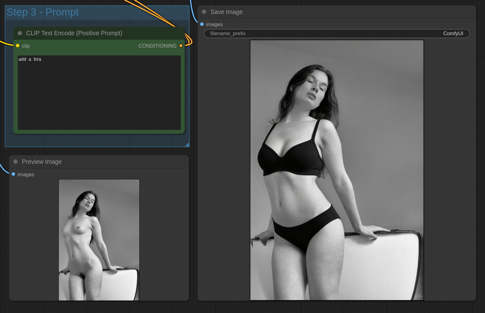Viewport: 485px width, 313px height.
Task: Grab the Step 3 group resize corner
Action: point(187,145)
